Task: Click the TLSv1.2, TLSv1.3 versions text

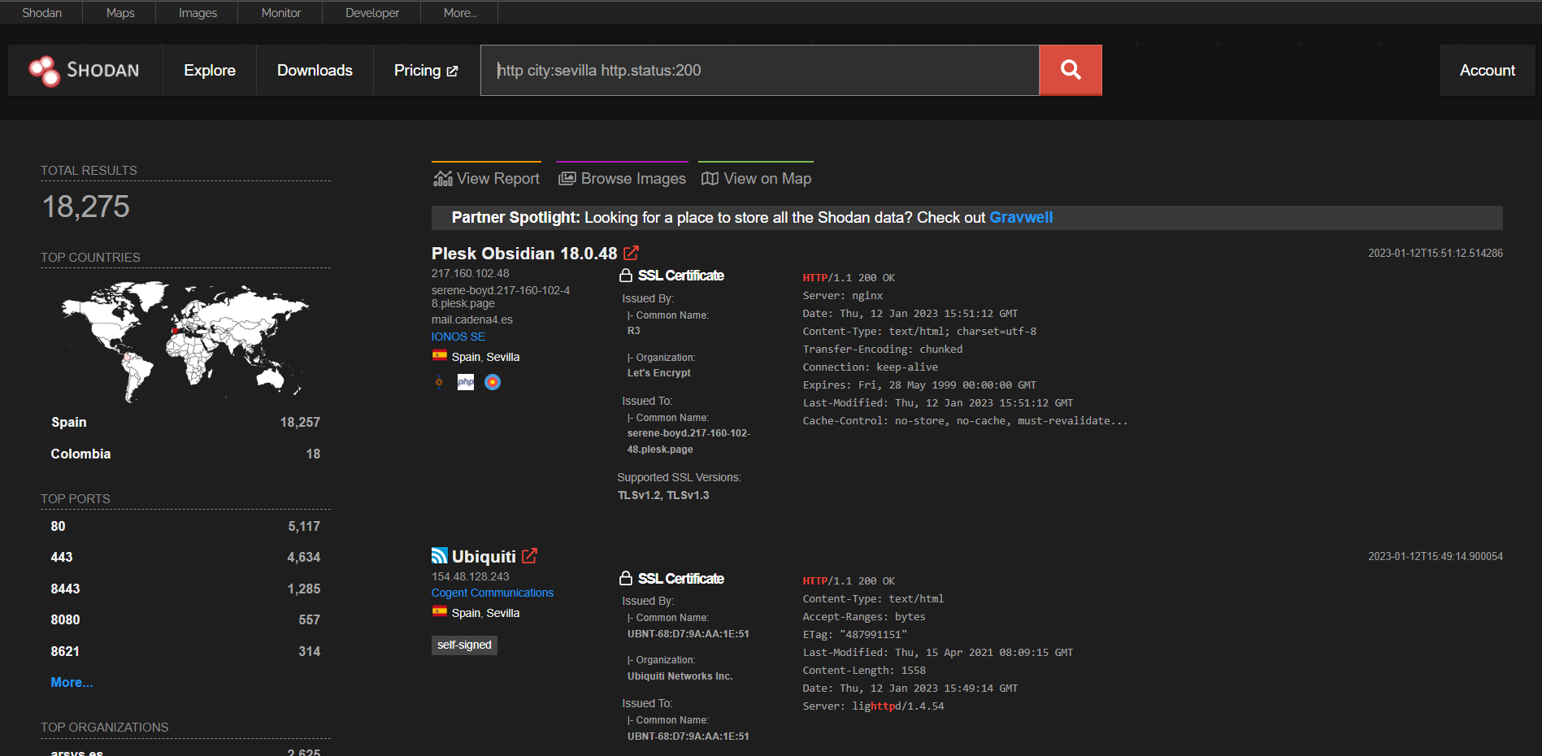Action: (663, 495)
